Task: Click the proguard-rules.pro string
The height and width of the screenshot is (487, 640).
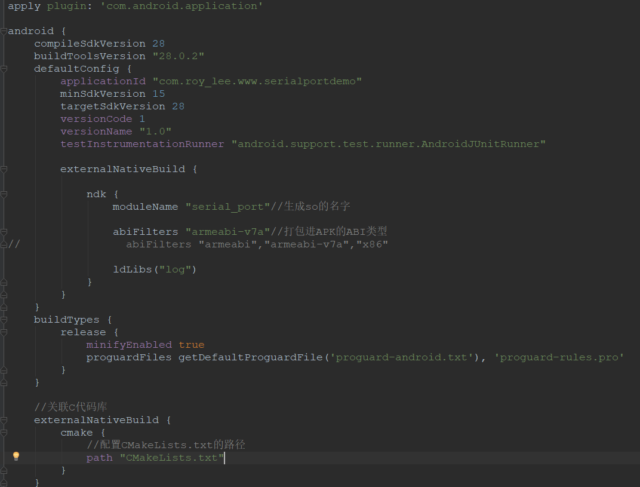Action: coord(559,357)
